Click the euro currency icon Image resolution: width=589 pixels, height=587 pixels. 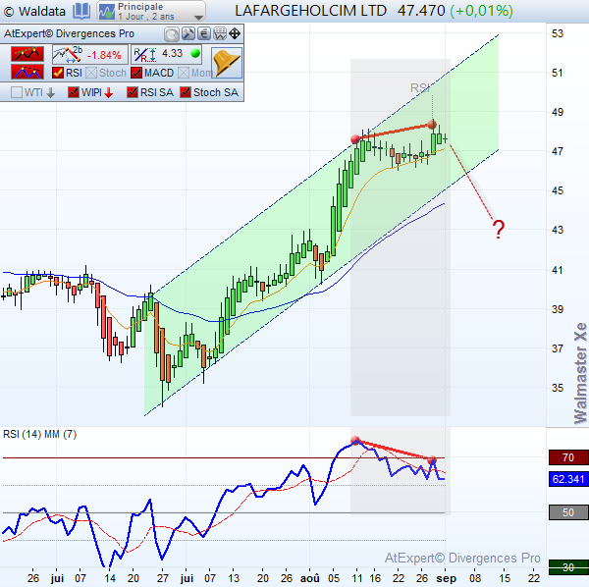click(x=204, y=33)
